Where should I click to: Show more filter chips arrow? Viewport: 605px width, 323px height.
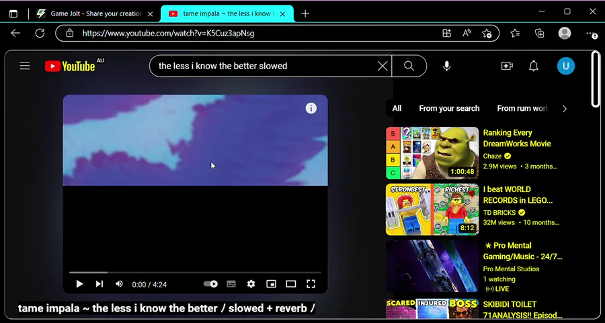click(x=565, y=109)
